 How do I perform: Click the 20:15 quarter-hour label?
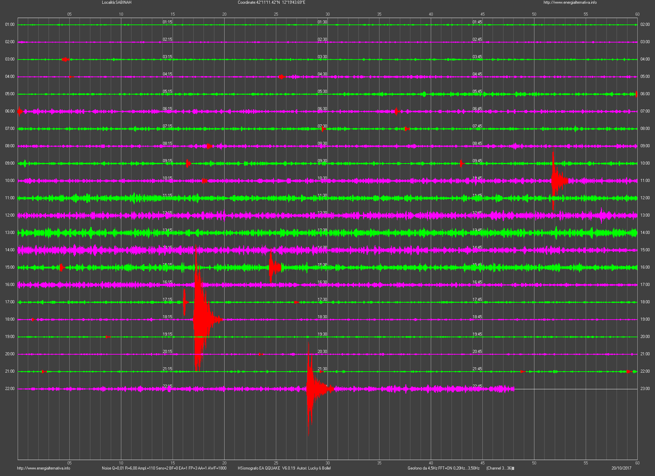pos(167,352)
